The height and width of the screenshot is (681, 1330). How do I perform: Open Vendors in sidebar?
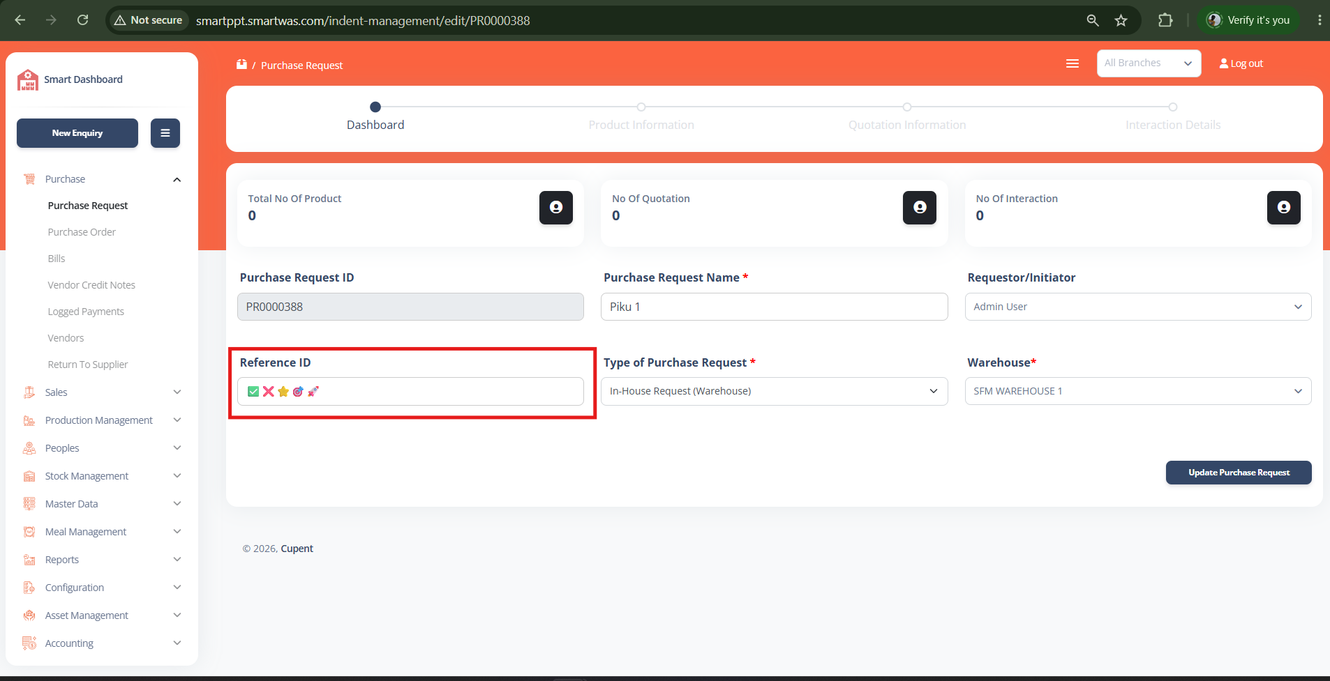point(66,338)
